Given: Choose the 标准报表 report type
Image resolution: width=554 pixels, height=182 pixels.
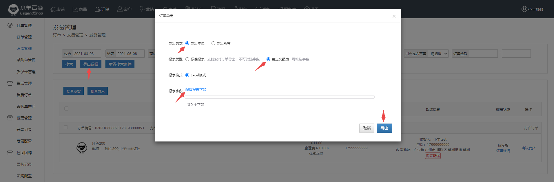Looking at the screenshot, I should (187, 59).
